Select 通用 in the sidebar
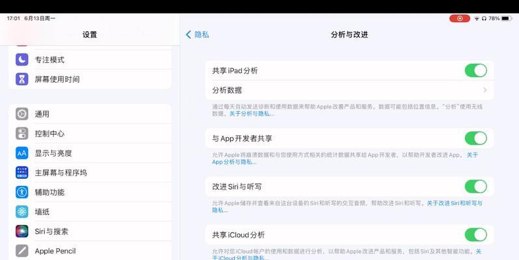Image resolution: width=519 pixels, height=260 pixels. 90,114
